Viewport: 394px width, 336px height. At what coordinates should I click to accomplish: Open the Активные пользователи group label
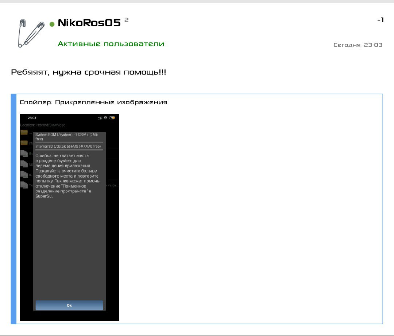tap(111, 44)
